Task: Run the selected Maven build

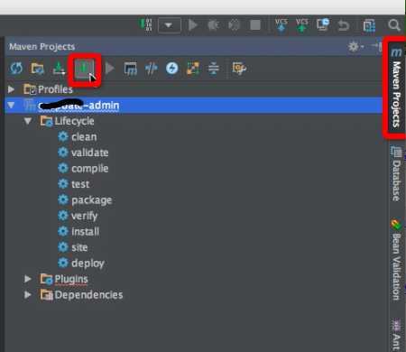Action: (x=110, y=69)
